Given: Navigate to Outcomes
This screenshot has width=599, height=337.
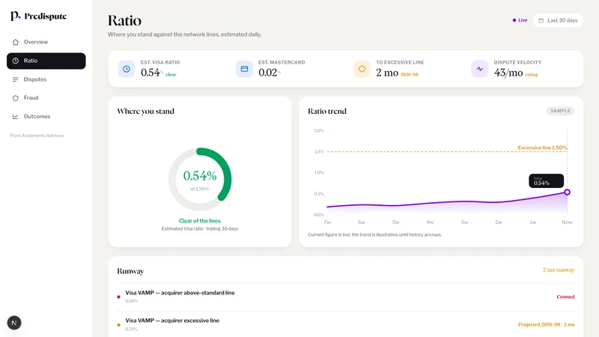Looking at the screenshot, I should tap(46, 117).
